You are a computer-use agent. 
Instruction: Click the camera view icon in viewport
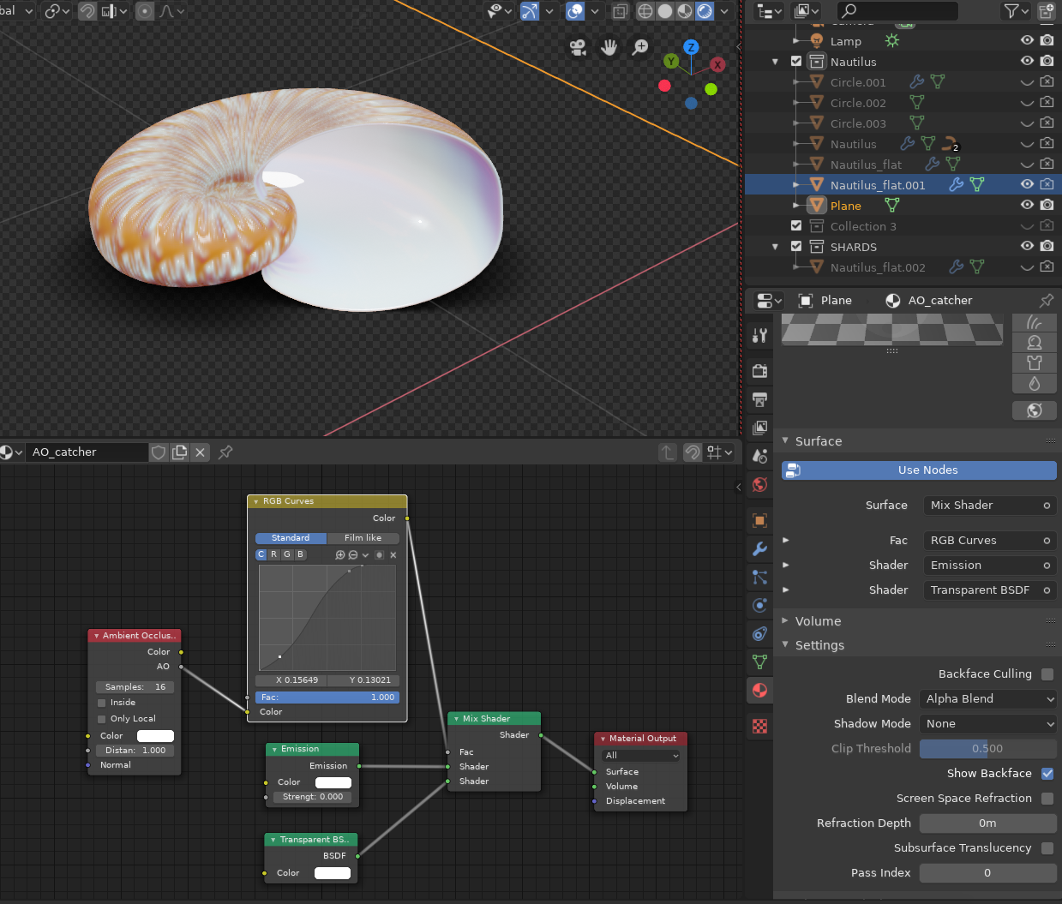pyautogui.click(x=579, y=47)
